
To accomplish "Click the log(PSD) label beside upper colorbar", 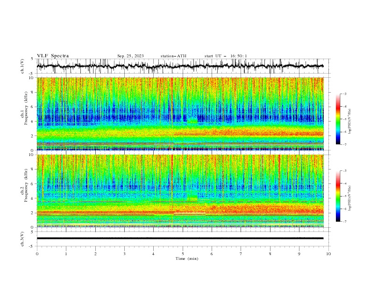I will [350, 122].
